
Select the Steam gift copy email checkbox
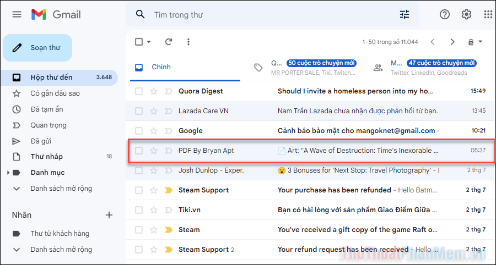pos(139,230)
